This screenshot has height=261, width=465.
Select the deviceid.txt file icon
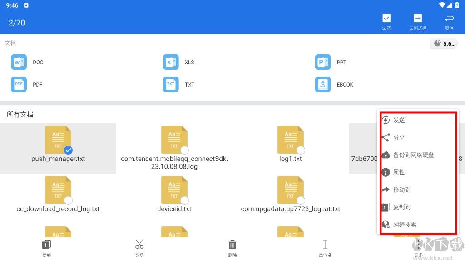coord(174,190)
